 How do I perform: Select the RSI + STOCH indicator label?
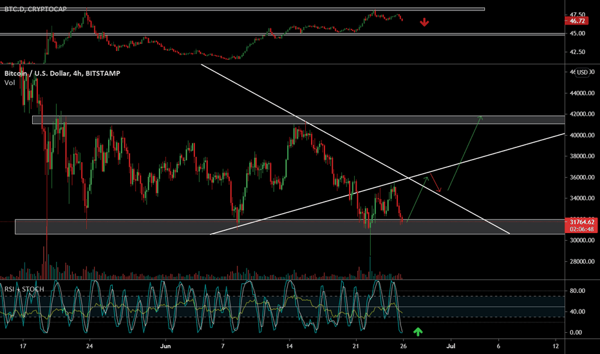coord(24,289)
